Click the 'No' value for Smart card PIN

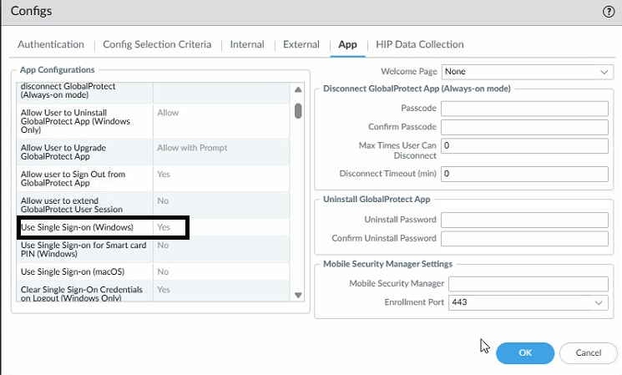(163, 246)
